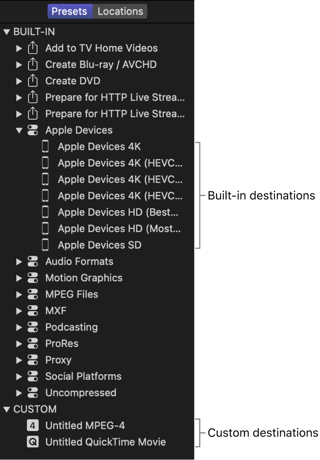
Task: Click the devices group icon for Audio Formats
Action: (x=33, y=261)
